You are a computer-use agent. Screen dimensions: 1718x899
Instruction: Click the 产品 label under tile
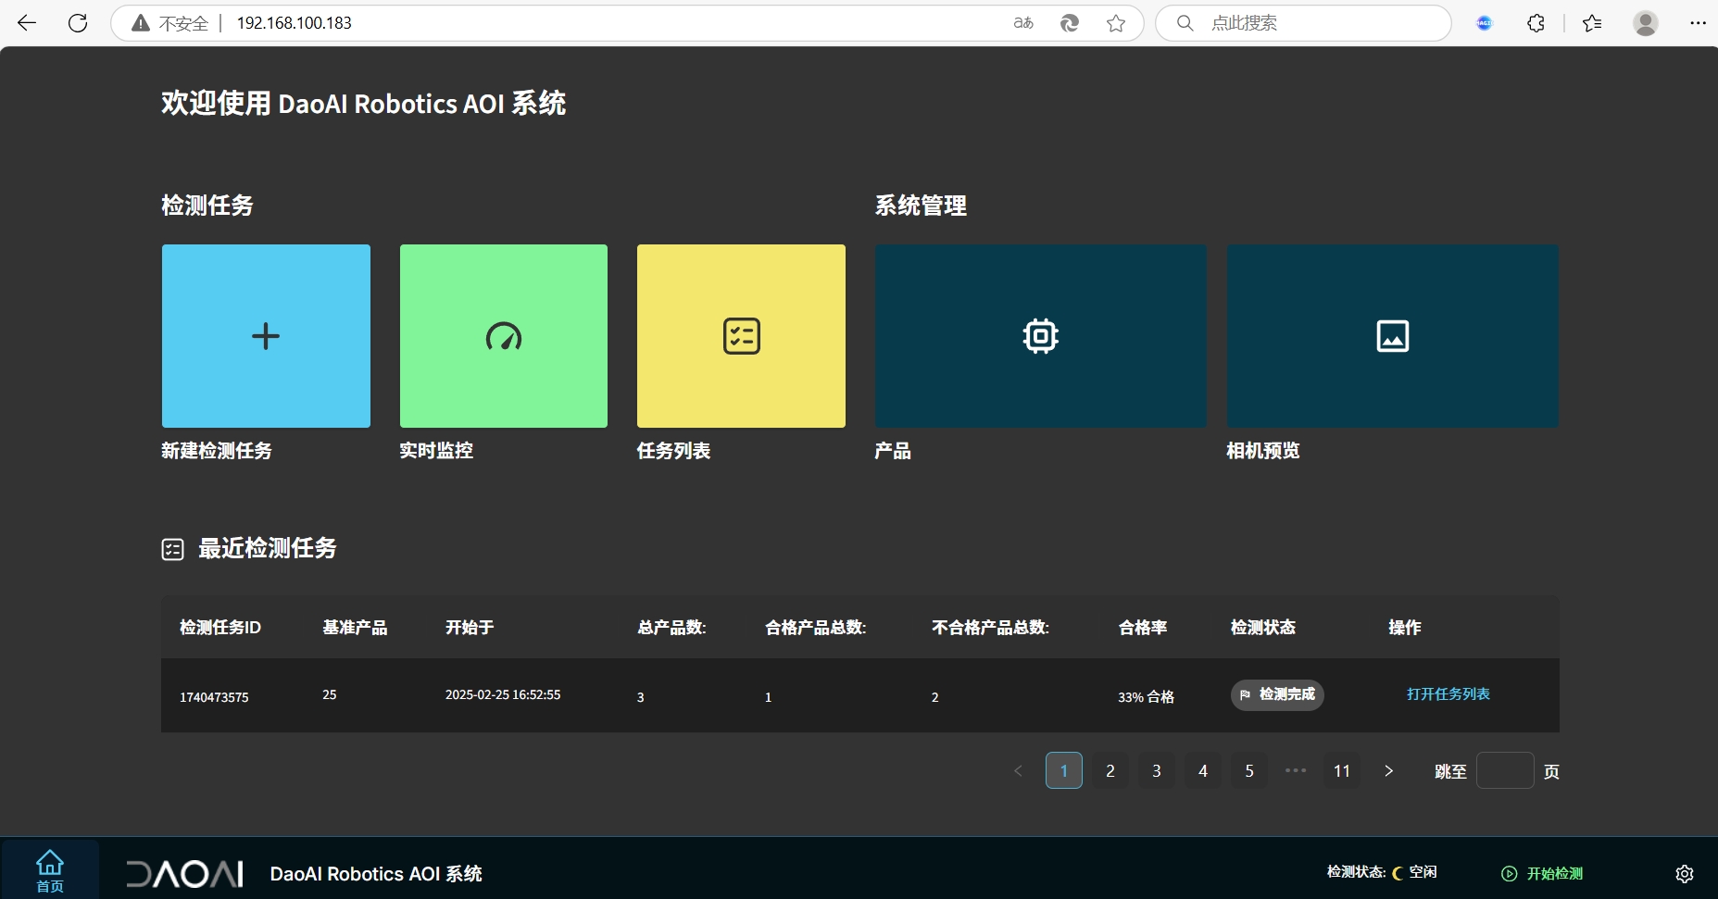[x=893, y=451]
